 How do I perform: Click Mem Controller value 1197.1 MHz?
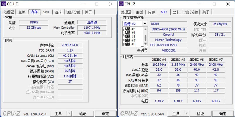click(92, 28)
